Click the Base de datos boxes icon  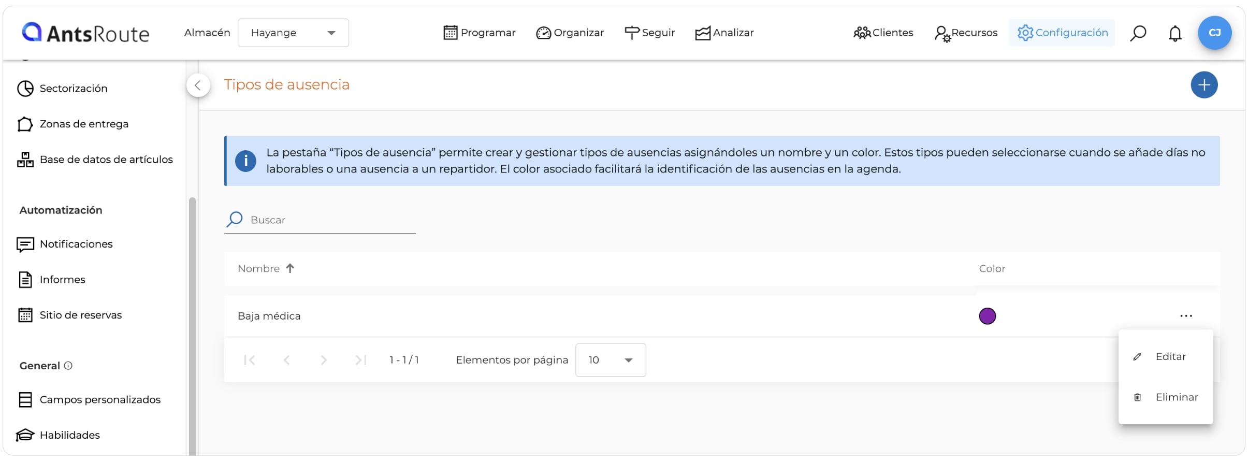point(25,160)
